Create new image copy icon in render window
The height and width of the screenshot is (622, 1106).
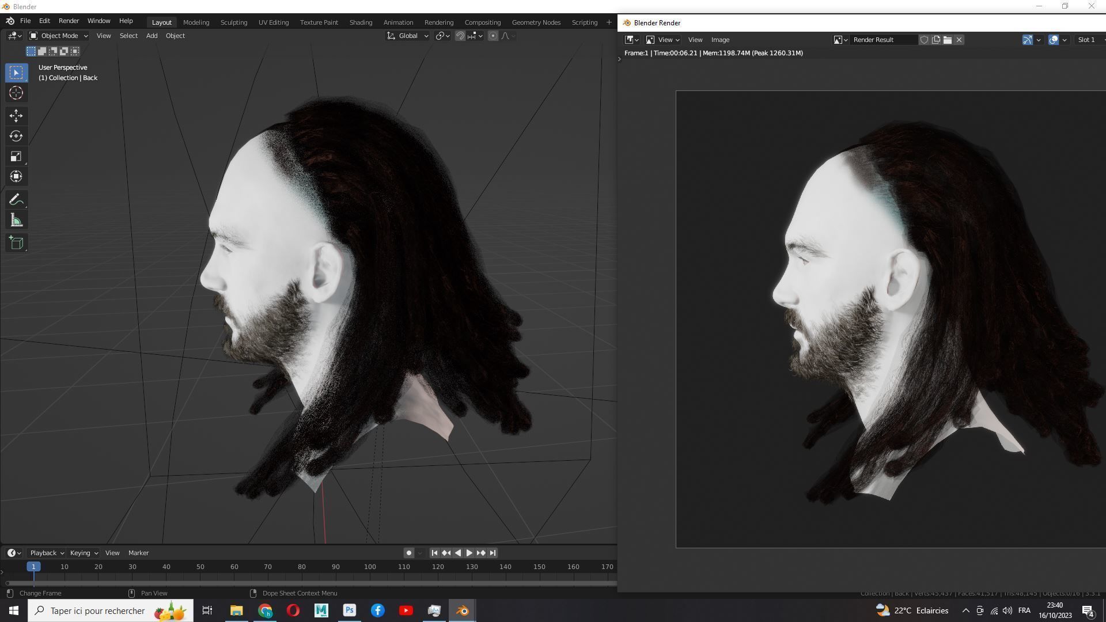click(936, 40)
